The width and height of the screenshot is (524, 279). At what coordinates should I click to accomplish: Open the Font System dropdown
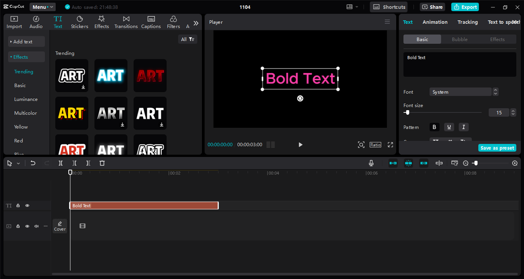click(461, 92)
